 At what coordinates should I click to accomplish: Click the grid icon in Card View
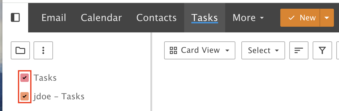click(173, 50)
